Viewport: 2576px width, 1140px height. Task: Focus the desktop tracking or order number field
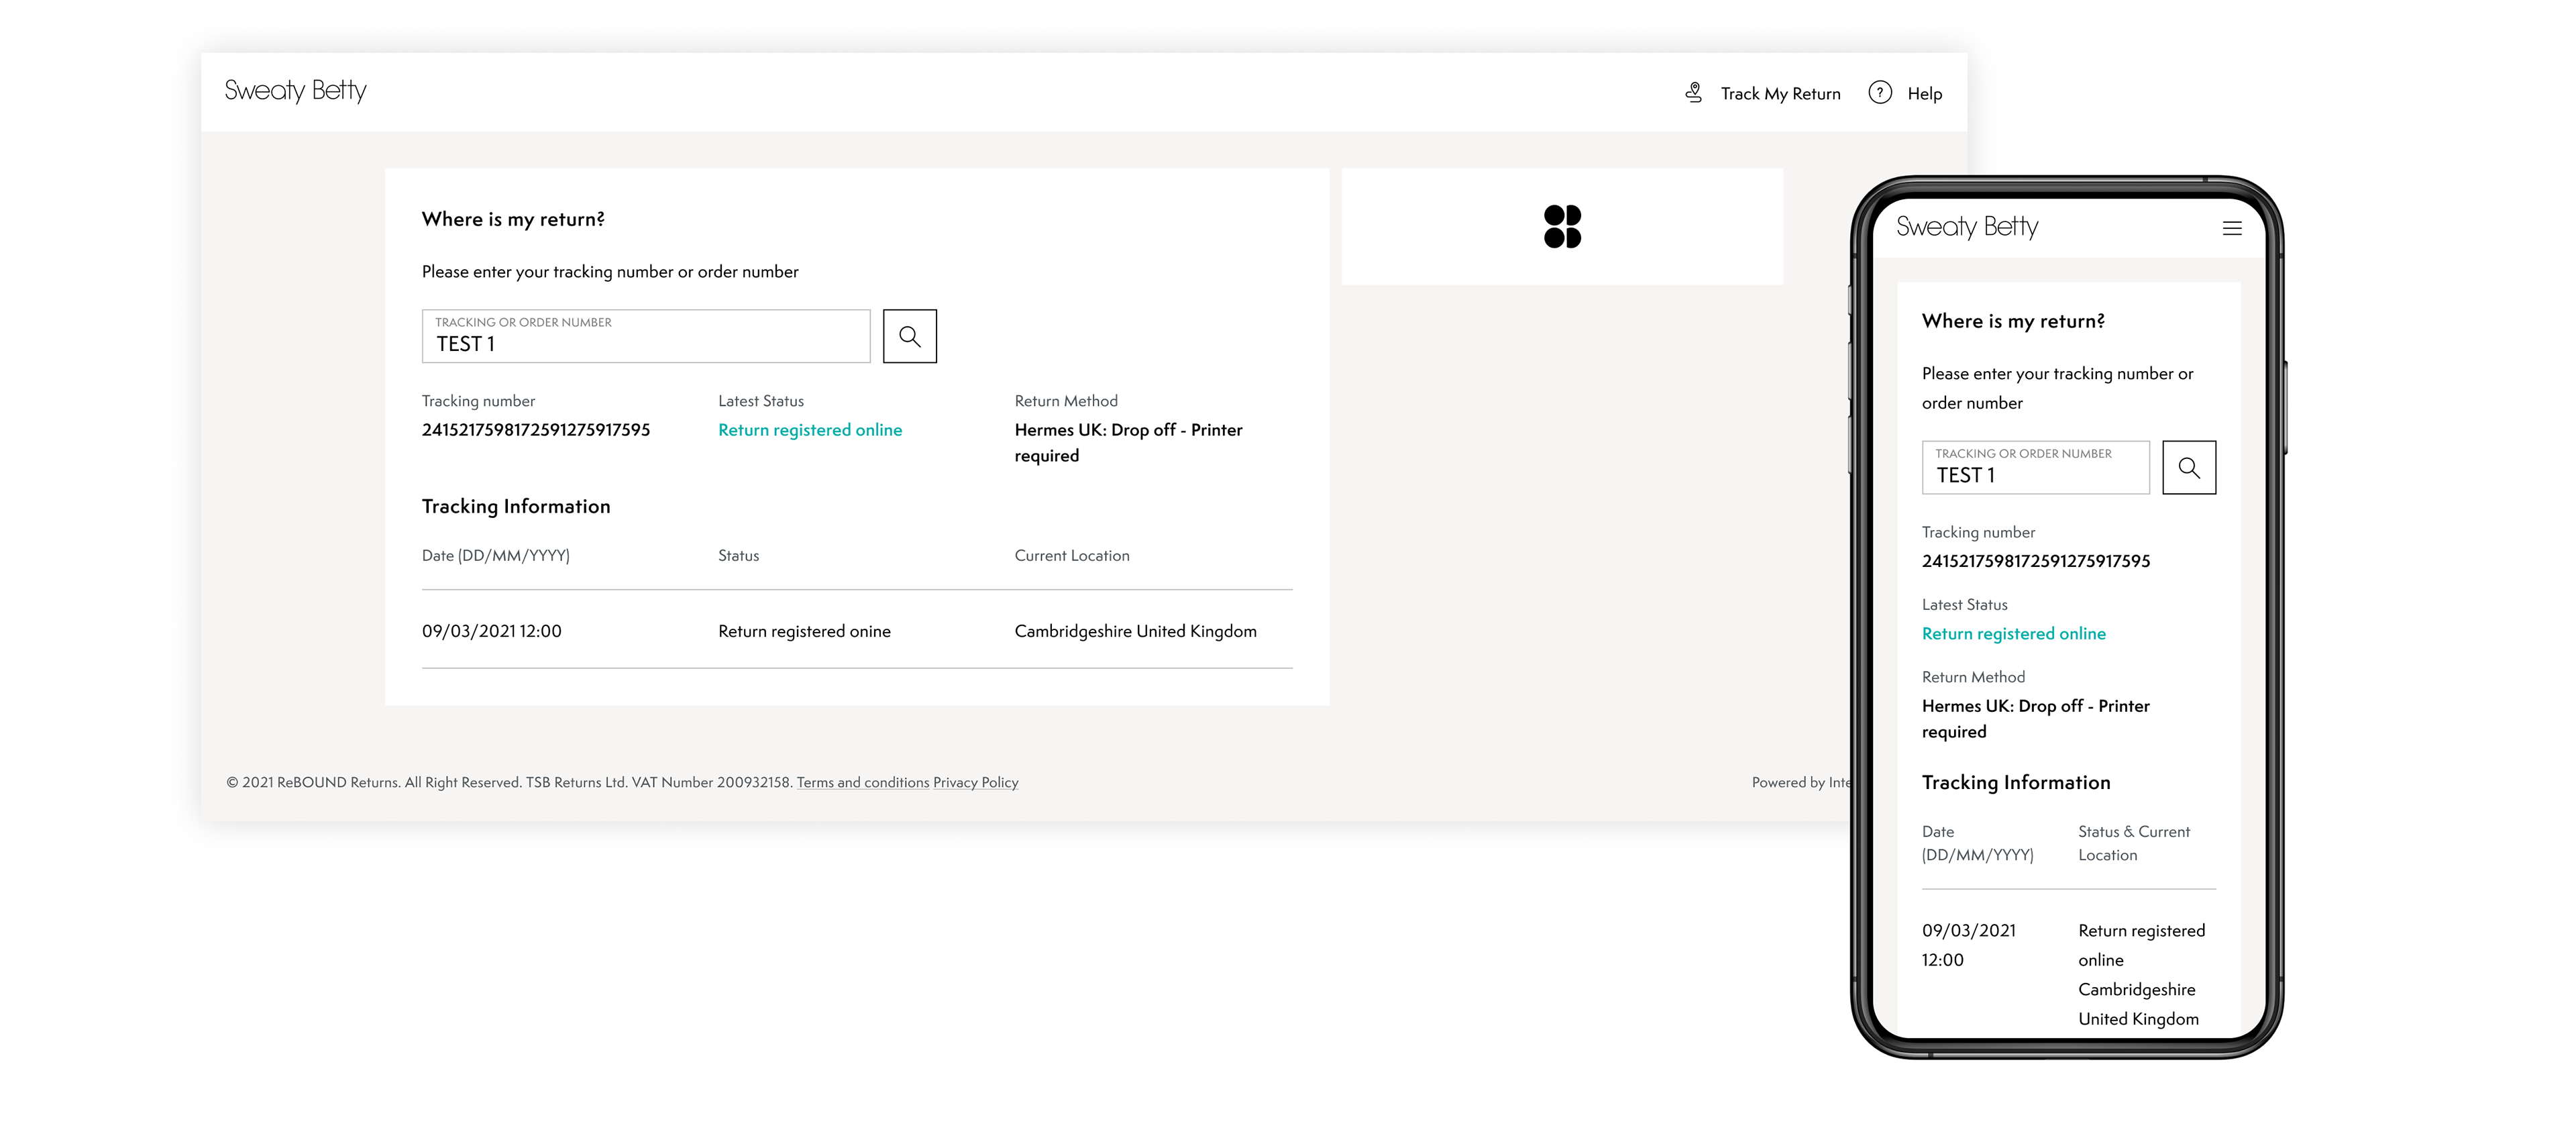[646, 336]
